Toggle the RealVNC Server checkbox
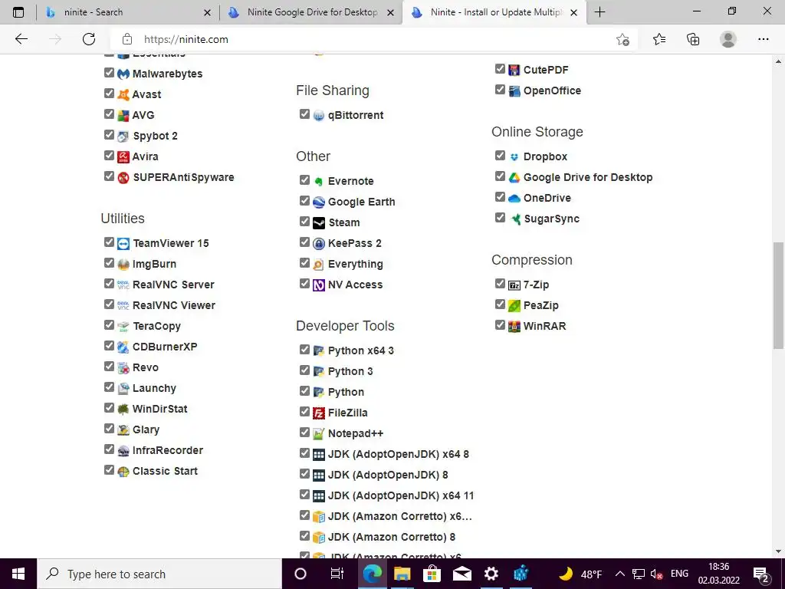The image size is (785, 589). tap(109, 284)
